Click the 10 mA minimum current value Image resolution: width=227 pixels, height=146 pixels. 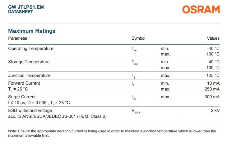tap(213, 83)
